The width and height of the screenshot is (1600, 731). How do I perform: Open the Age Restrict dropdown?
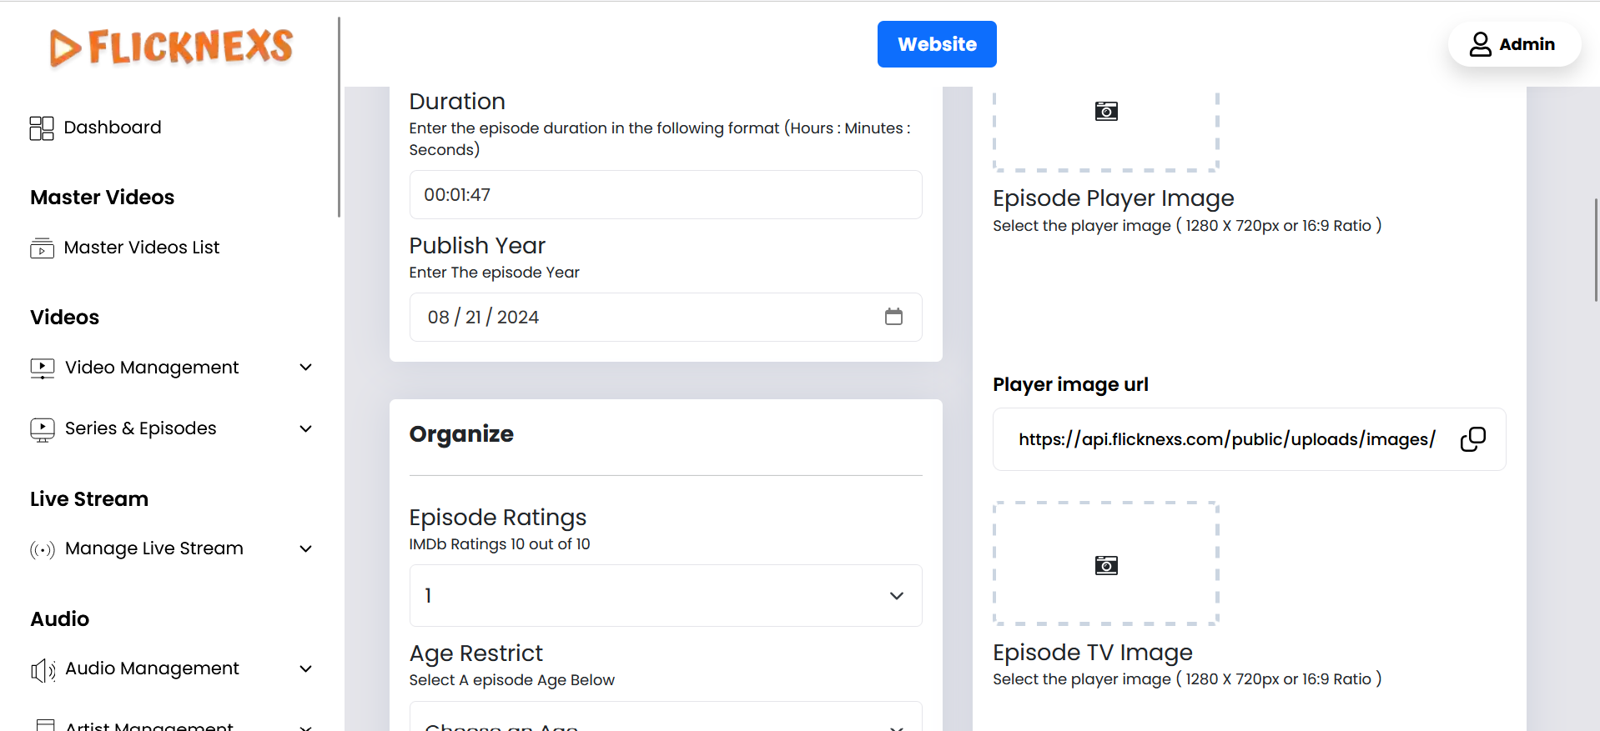[x=665, y=722]
